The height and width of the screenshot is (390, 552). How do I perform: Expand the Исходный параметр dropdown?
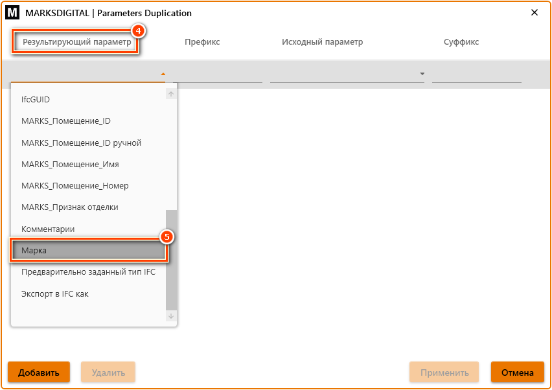point(422,74)
